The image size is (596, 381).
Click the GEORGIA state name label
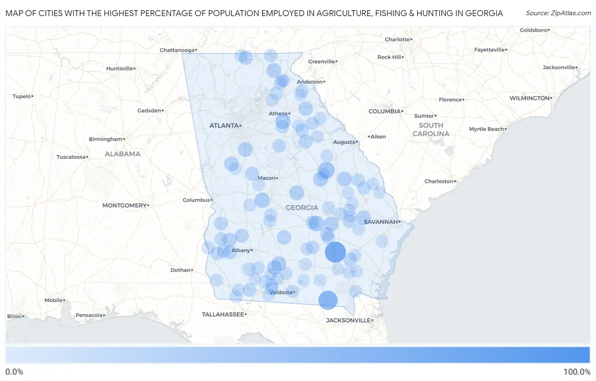point(301,208)
